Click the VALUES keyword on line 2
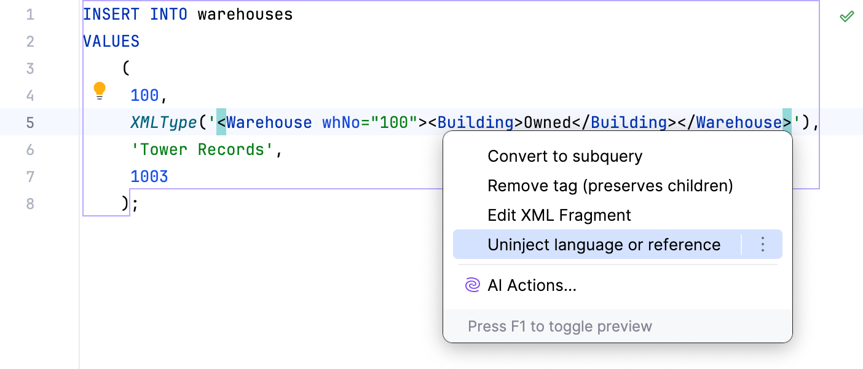 pyautogui.click(x=111, y=41)
